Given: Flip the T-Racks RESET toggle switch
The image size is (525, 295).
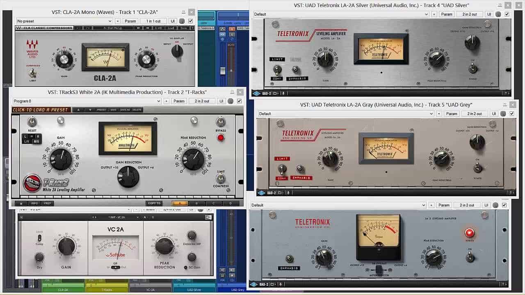Looking at the screenshot, I should [x=32, y=121].
